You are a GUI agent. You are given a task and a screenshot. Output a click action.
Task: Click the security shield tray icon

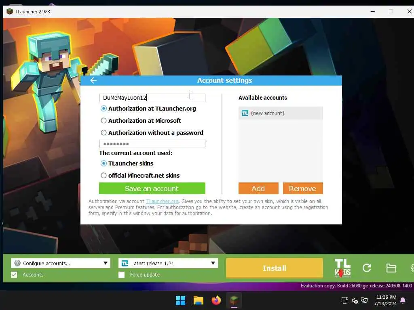click(x=364, y=300)
